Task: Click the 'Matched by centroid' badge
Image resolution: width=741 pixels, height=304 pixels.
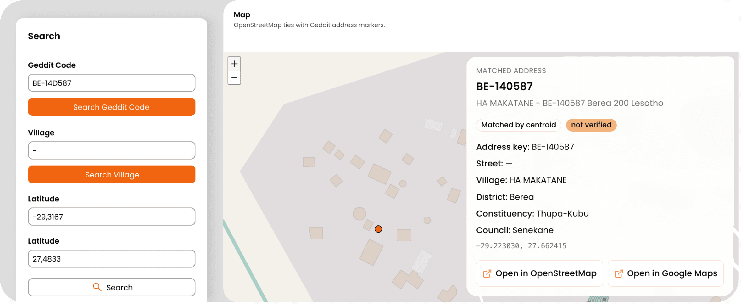Action: click(519, 125)
